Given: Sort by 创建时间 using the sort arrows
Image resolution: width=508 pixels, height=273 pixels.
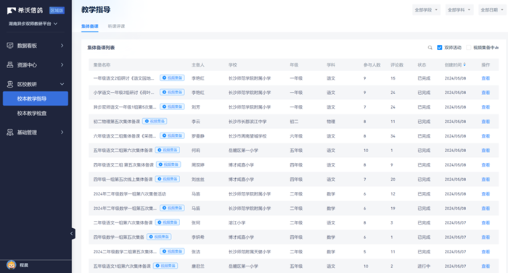Looking at the screenshot, I should pos(464,64).
